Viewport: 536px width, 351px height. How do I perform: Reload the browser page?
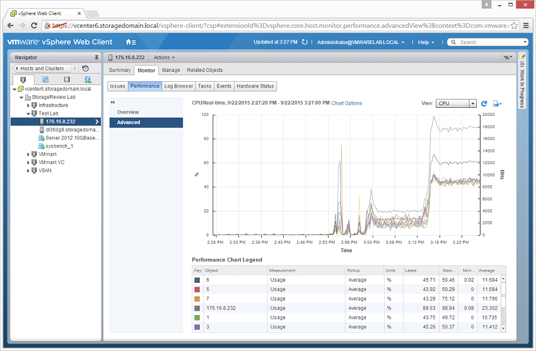coord(34,25)
